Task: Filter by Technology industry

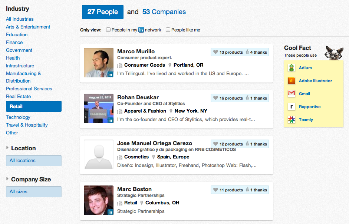Action: click(18, 117)
